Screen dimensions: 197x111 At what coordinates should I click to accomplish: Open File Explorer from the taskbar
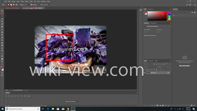[53, 109]
